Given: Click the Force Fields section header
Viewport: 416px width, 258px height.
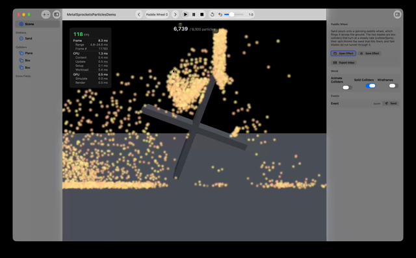Looking at the screenshot, I should pyautogui.click(x=23, y=76).
